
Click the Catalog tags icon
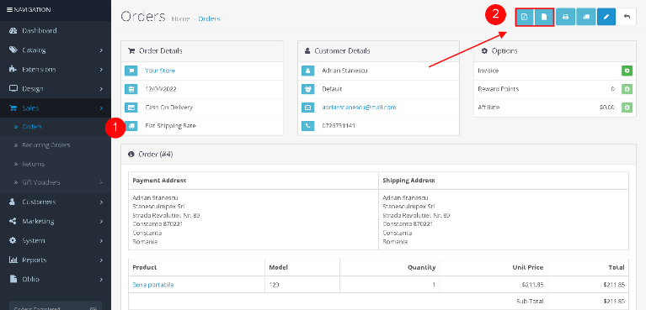click(13, 50)
